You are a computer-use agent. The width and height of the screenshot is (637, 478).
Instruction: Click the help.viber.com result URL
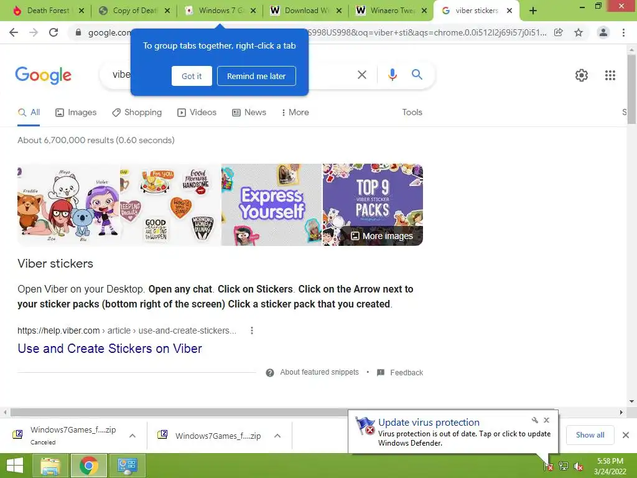127,330
